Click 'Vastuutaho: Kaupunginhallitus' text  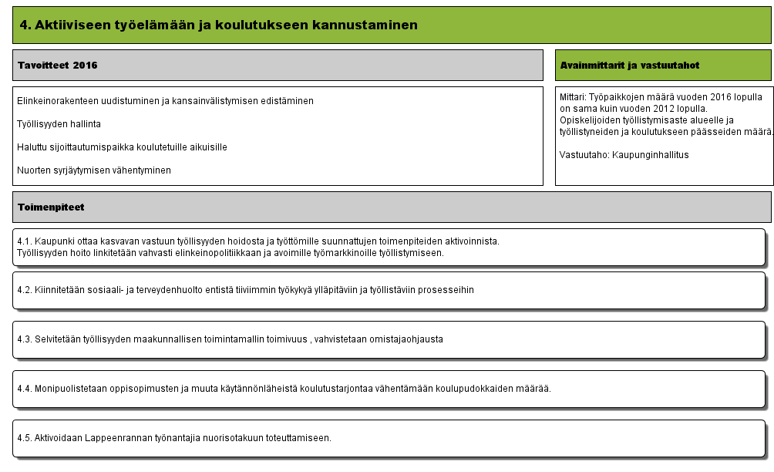(x=624, y=154)
